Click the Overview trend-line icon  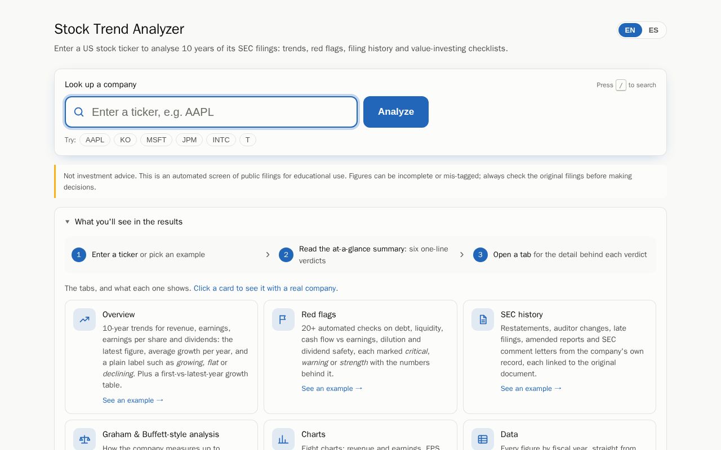click(84, 319)
